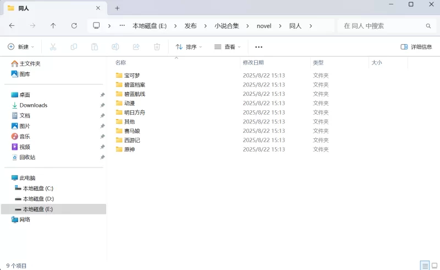Go up one folder level
440x270 pixels.
53,26
